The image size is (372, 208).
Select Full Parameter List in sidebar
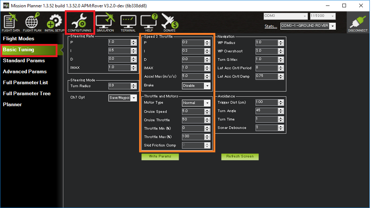pos(26,82)
